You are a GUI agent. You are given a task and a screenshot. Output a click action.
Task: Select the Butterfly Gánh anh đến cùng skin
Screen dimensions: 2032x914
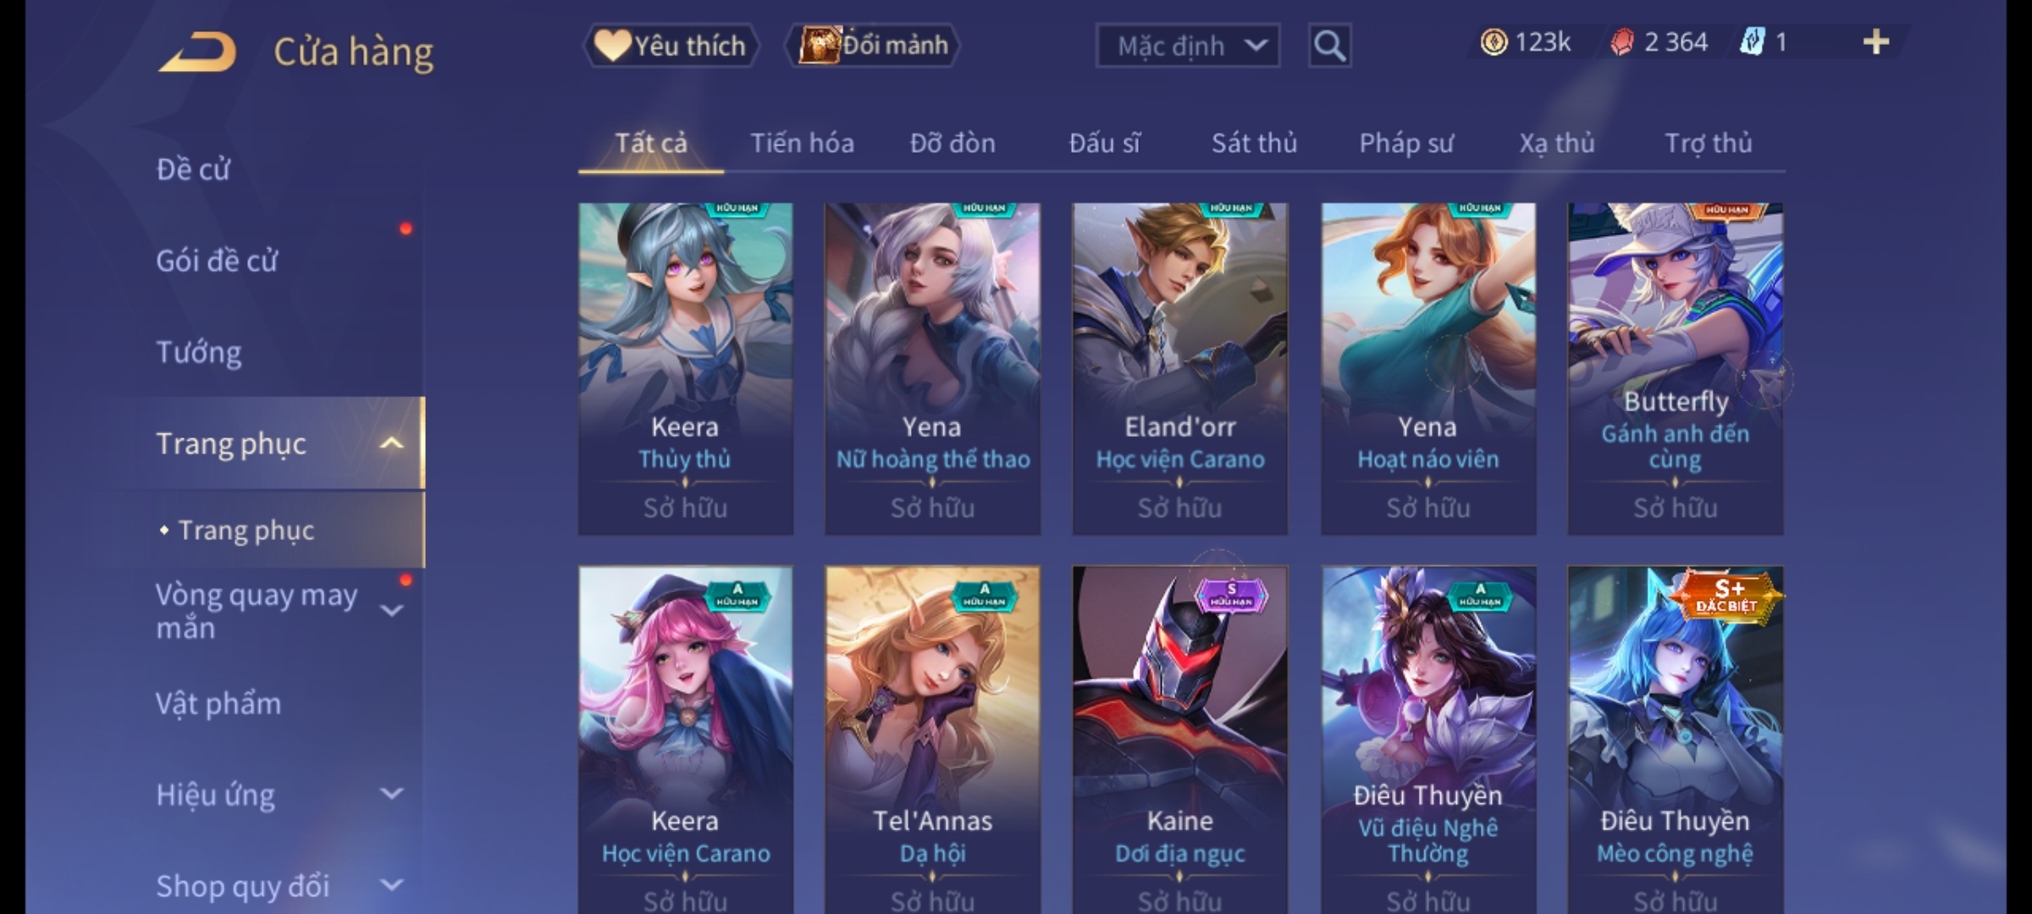pyautogui.click(x=1675, y=368)
